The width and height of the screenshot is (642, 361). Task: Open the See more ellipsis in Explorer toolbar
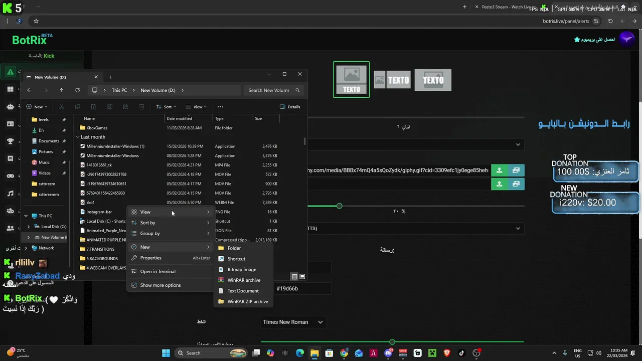(220, 107)
